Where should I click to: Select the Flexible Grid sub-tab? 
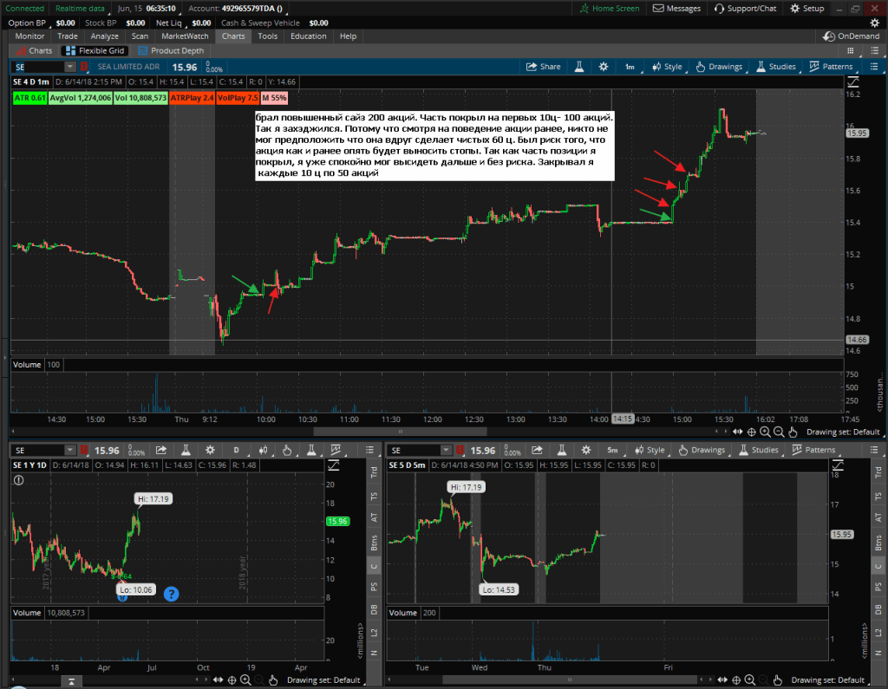tap(98, 51)
